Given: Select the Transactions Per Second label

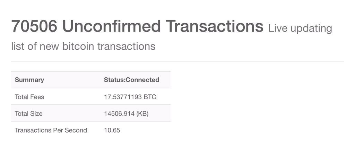Looking at the screenshot, I should tap(51, 131).
